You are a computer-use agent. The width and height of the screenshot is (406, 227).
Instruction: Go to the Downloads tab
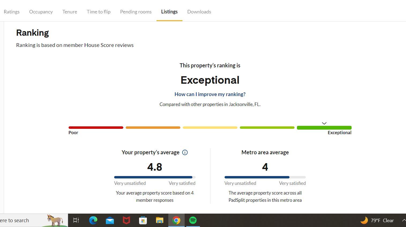(x=199, y=12)
